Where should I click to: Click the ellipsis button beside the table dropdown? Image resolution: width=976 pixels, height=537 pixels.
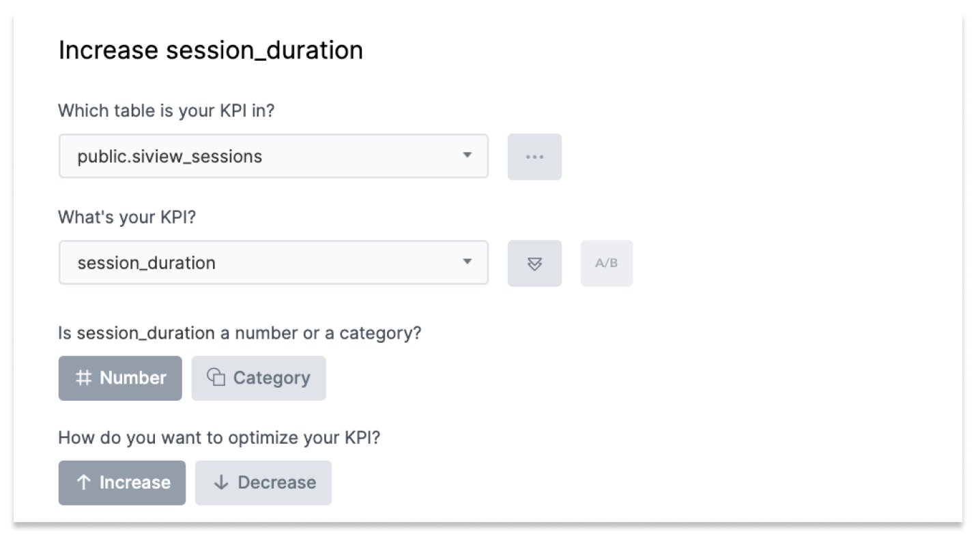pos(534,157)
